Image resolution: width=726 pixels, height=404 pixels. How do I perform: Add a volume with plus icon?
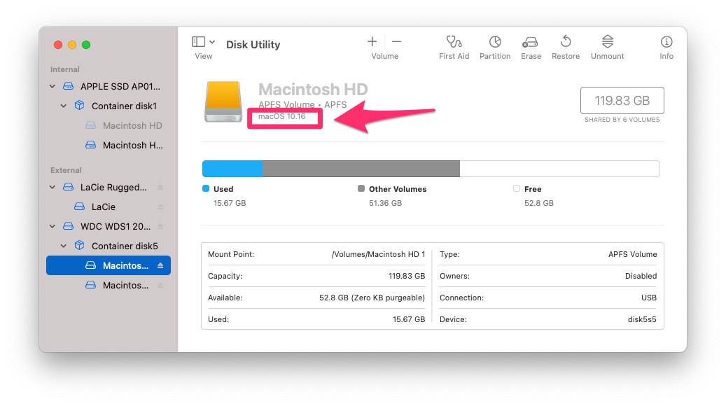[372, 42]
